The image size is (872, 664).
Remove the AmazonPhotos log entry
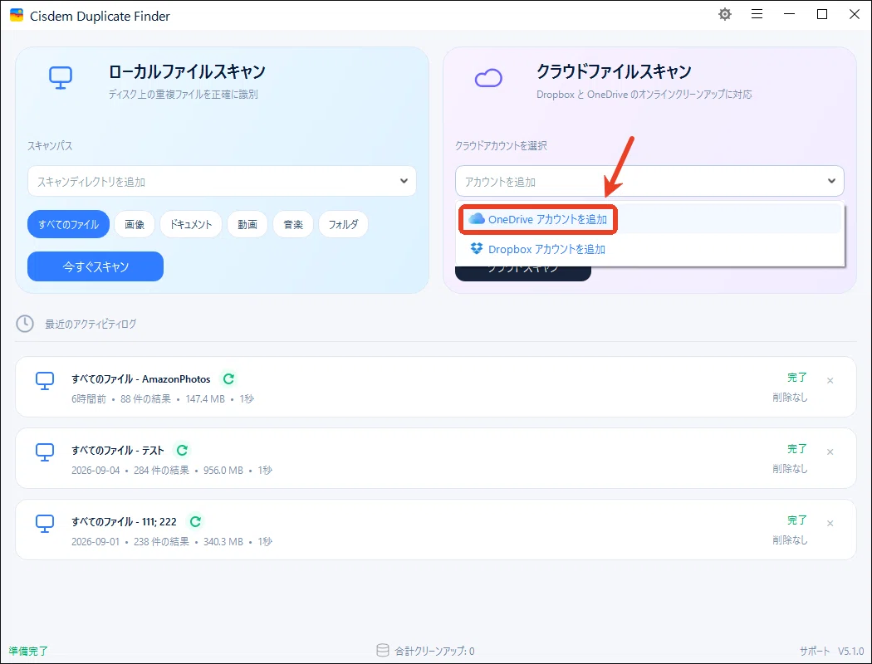(830, 381)
